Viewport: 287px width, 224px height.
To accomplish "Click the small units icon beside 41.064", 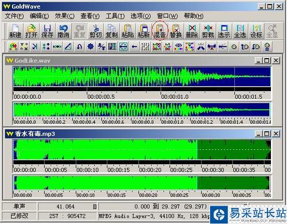I will (95, 207).
